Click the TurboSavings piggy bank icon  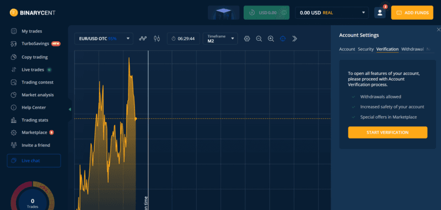point(13,44)
